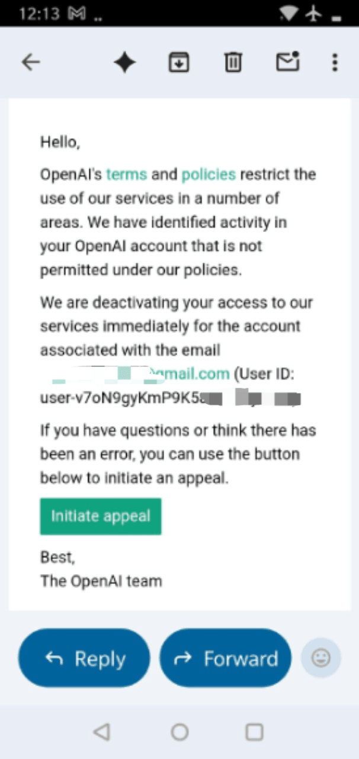Add an emoji reaction smiley icon
The width and height of the screenshot is (359, 759).
click(321, 658)
